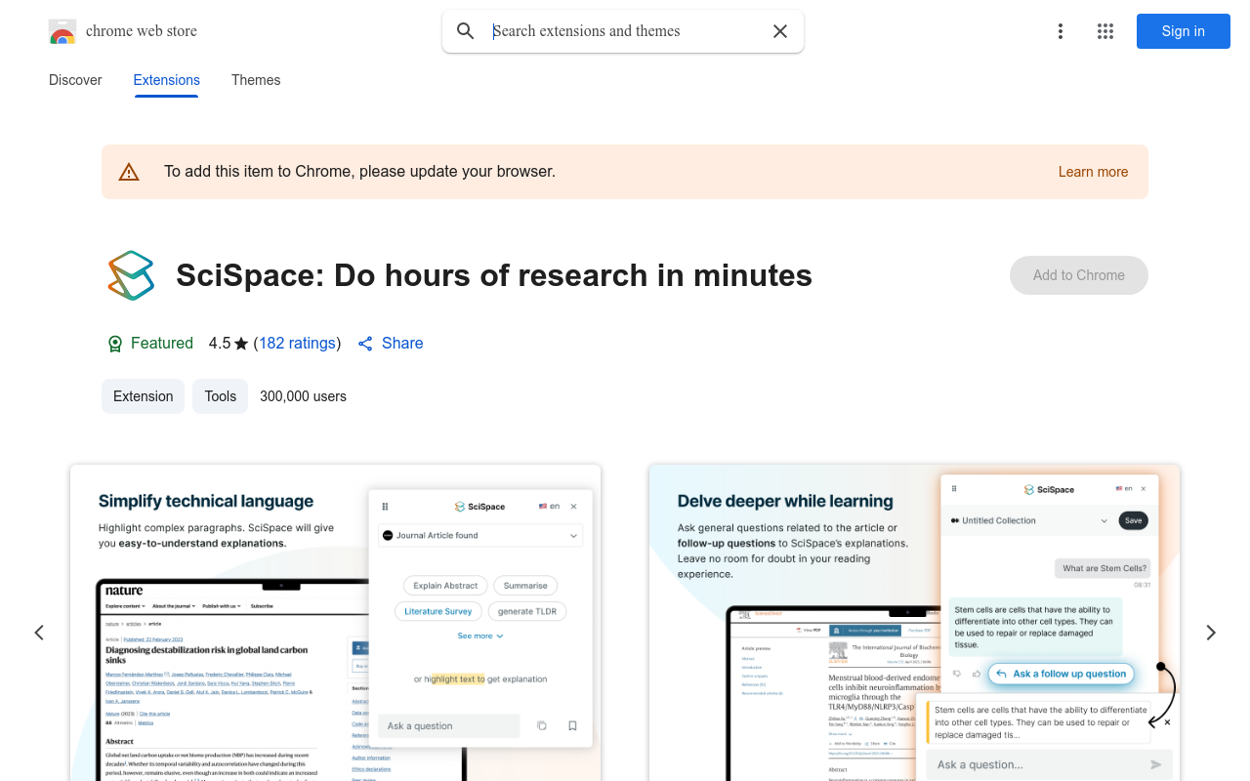This screenshot has width=1250, height=781.
Task: Click the Sign in button
Action: tap(1184, 31)
